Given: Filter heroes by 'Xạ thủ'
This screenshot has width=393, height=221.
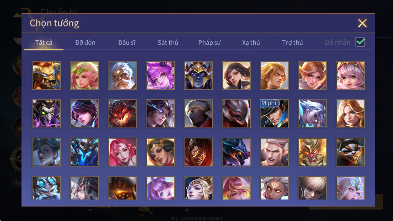Looking at the screenshot, I should point(251,43).
